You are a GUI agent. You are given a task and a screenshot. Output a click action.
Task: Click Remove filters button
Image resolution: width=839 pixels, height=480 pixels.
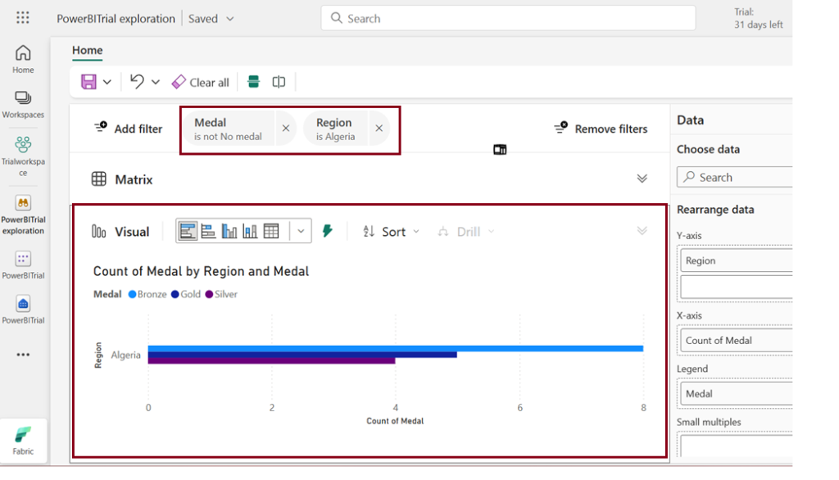[x=601, y=129]
